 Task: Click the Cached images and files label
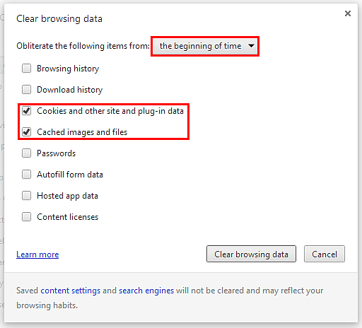click(x=82, y=132)
